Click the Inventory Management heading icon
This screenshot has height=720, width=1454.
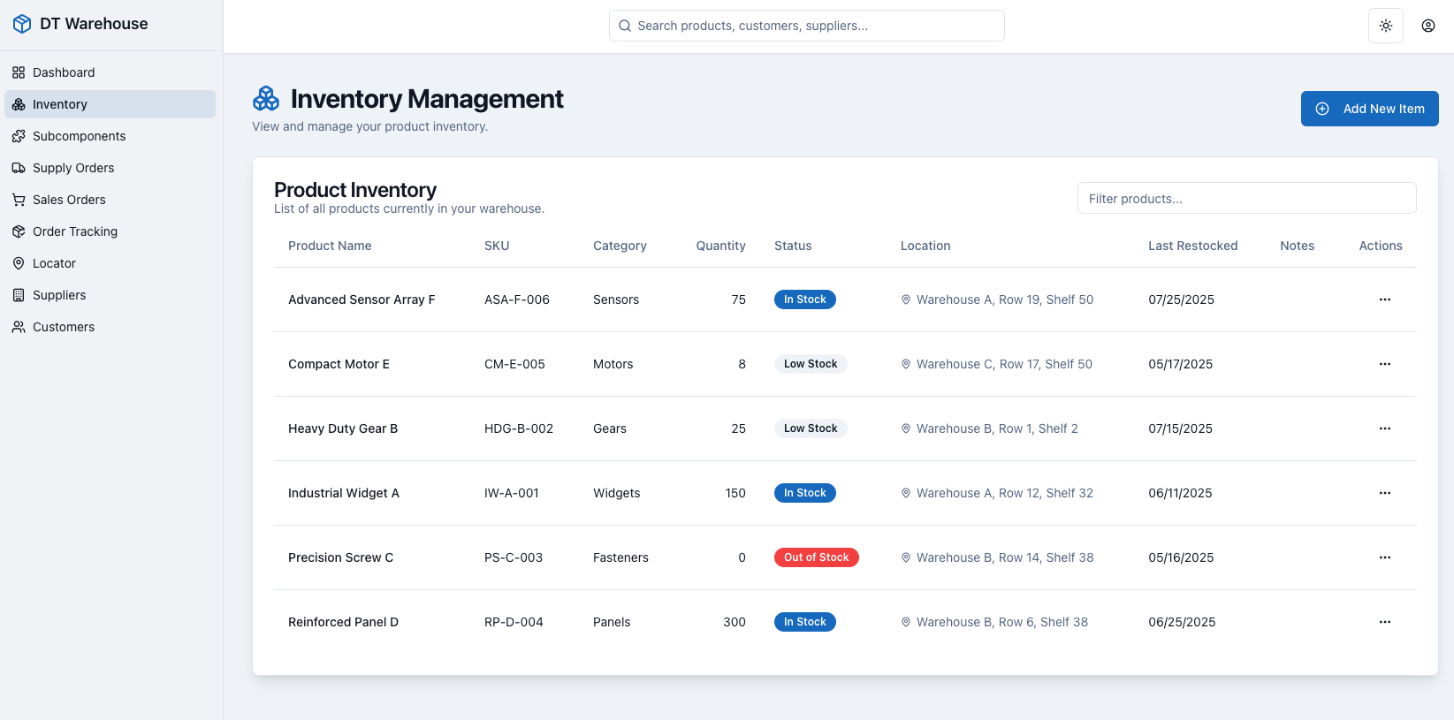click(266, 99)
